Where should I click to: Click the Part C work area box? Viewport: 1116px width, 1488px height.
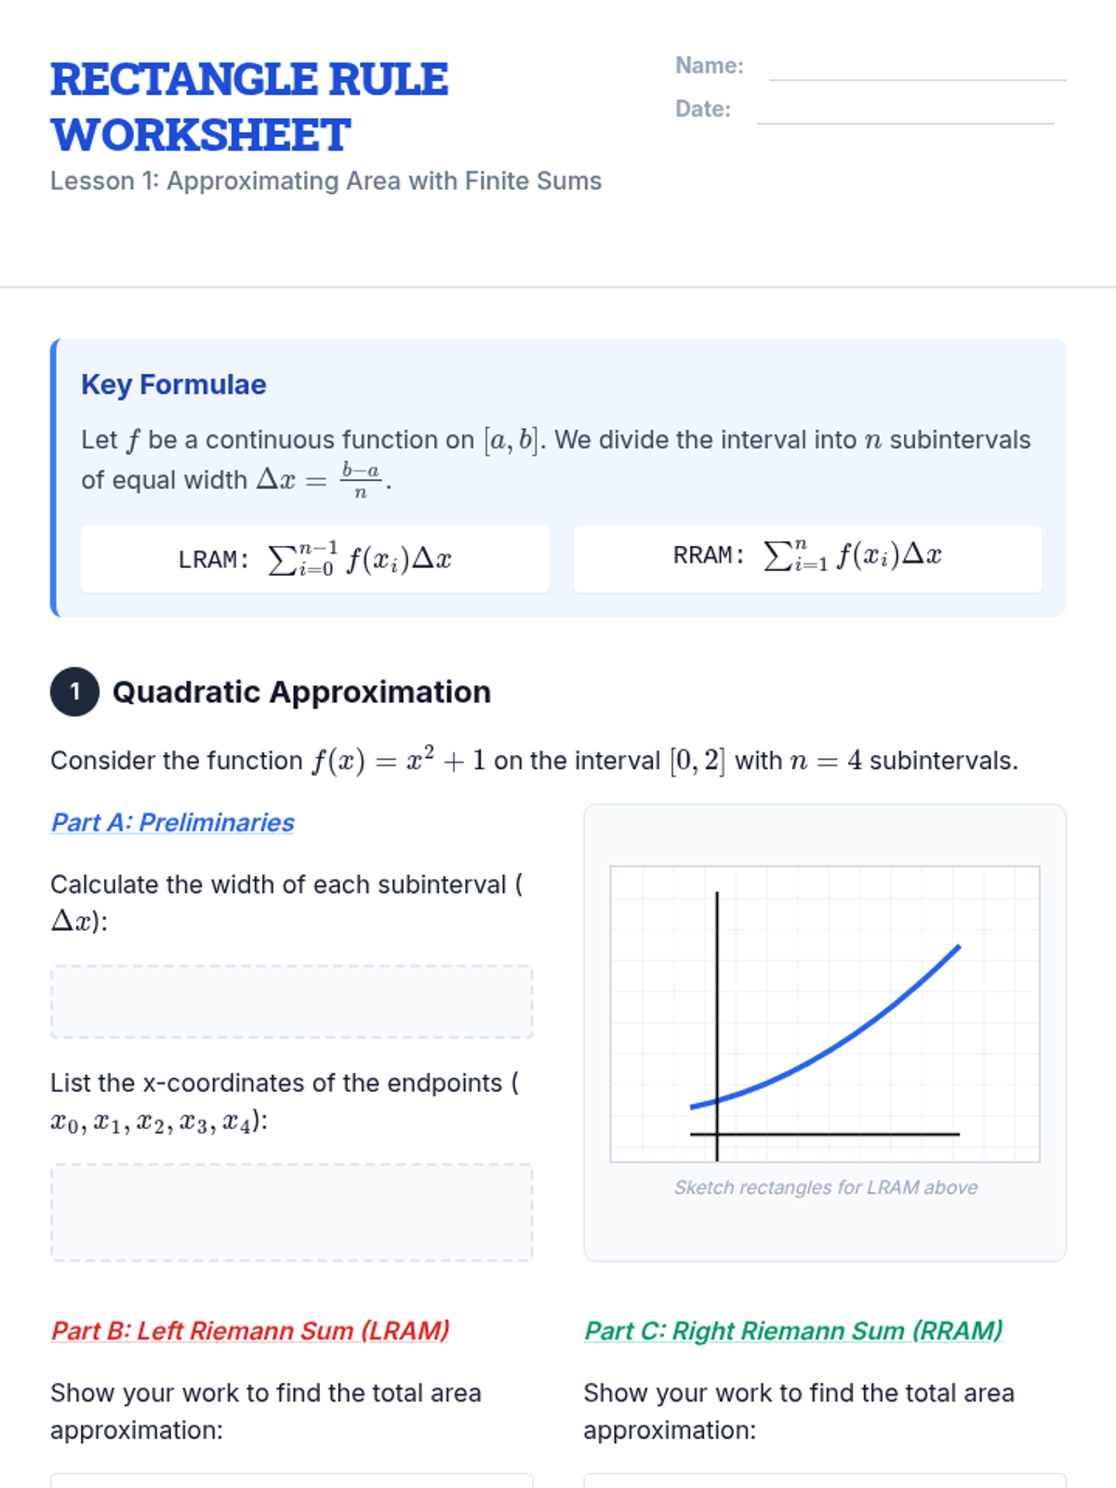pyautogui.click(x=824, y=1481)
